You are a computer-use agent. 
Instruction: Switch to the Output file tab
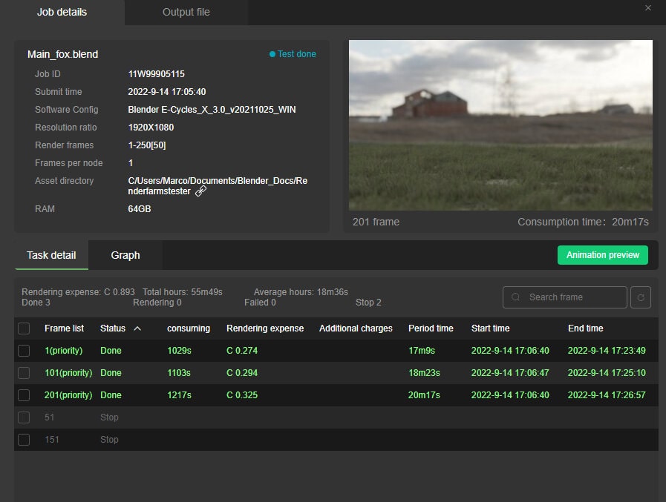tap(186, 12)
